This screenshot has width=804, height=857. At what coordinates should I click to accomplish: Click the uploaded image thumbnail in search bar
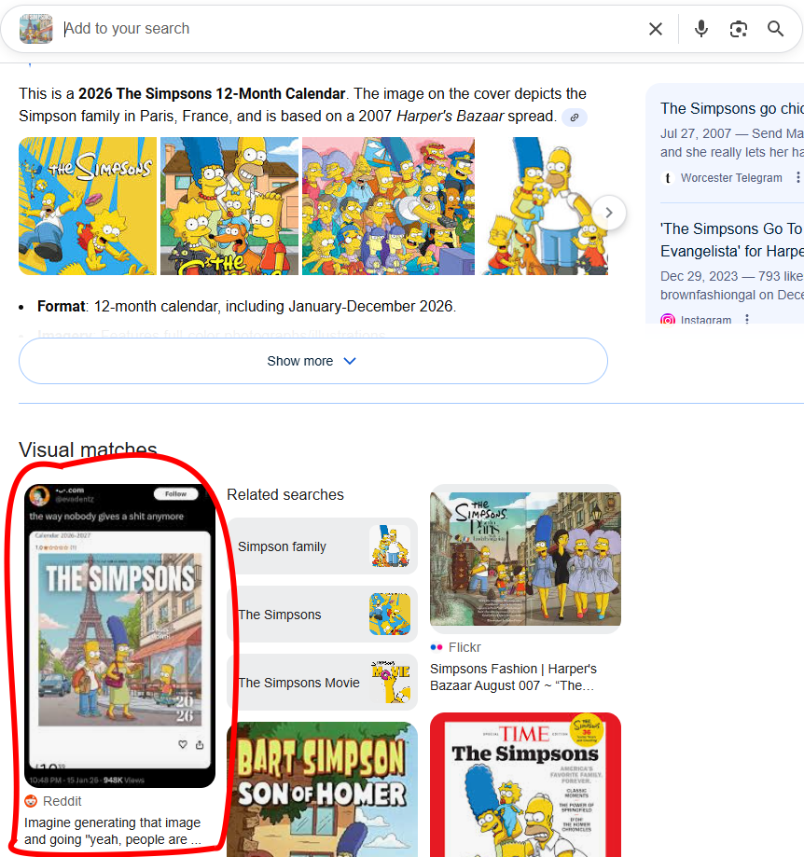click(x=36, y=28)
